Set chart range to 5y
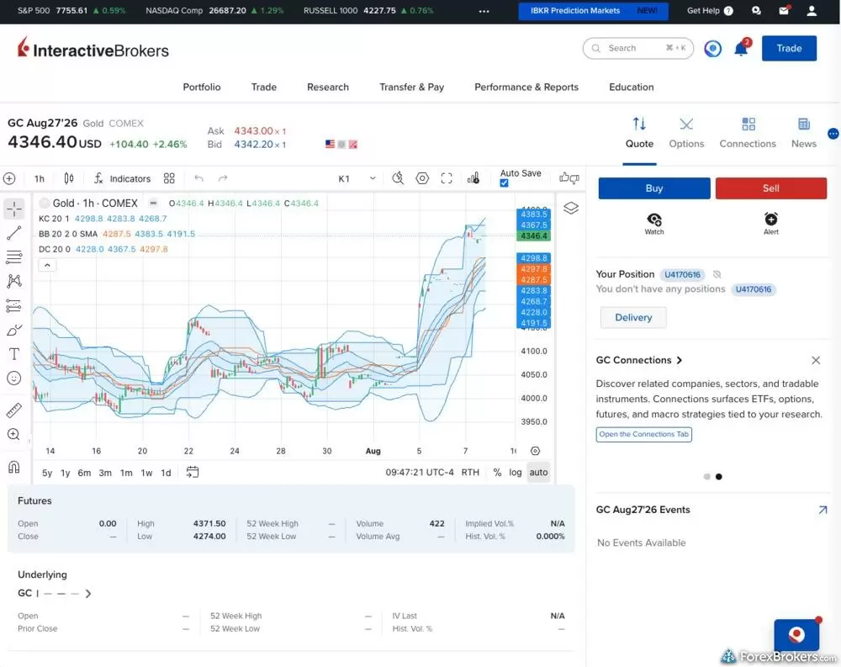The height and width of the screenshot is (667, 841). click(47, 473)
